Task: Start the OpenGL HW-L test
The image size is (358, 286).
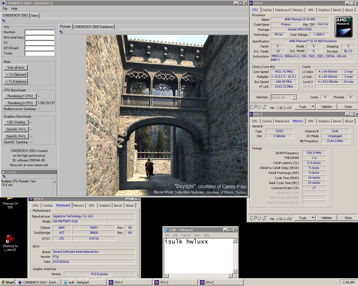Action: [x=16, y=136]
